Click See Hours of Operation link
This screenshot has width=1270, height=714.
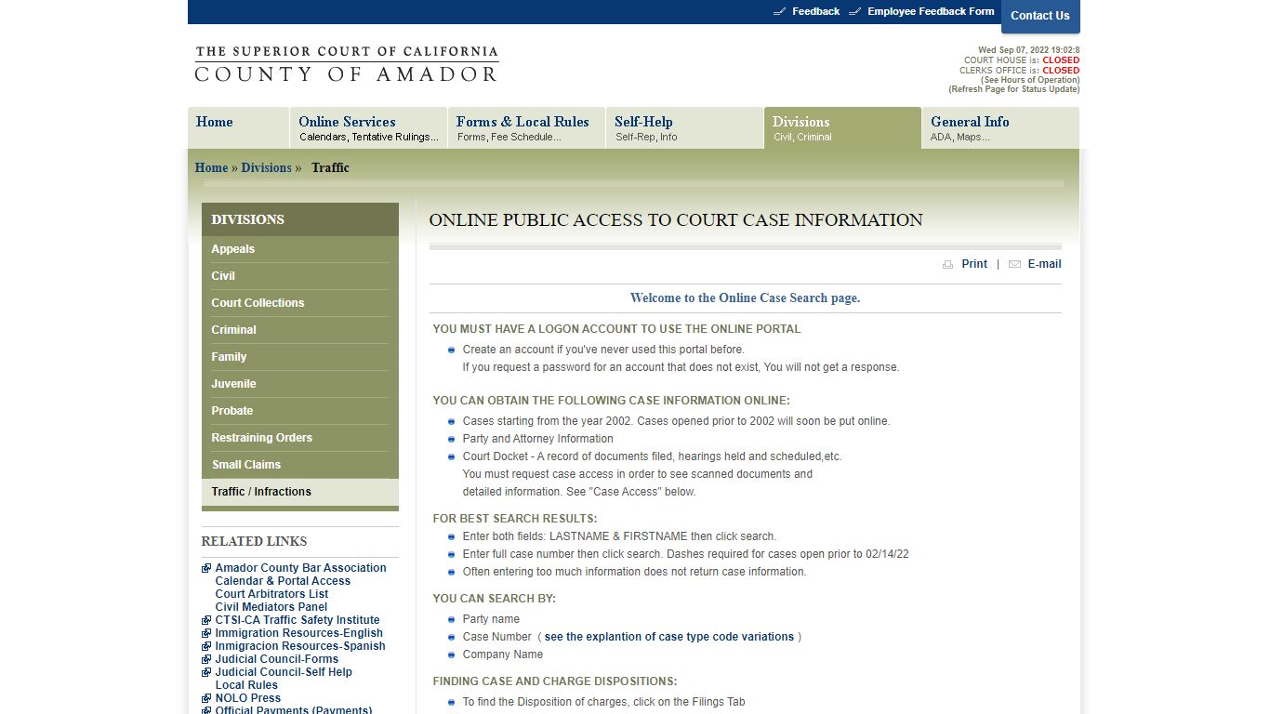point(1030,80)
